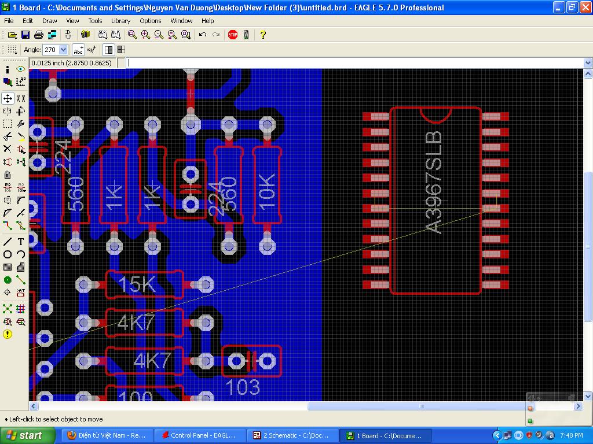The image size is (593, 444).
Task: Click the Zoom to fit magnifier icon
Action: coord(133,35)
